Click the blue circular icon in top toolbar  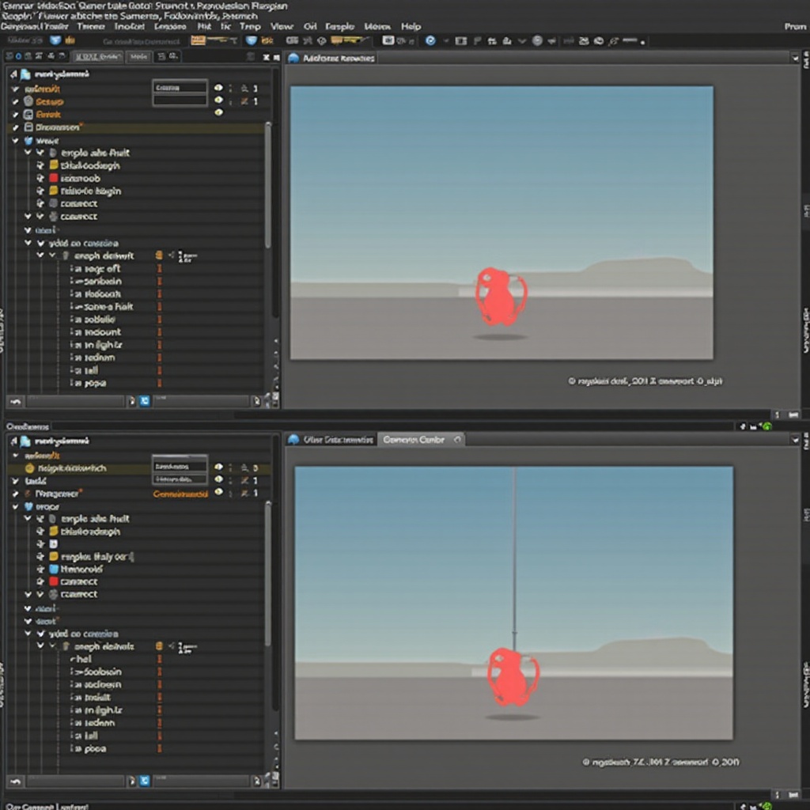coord(430,40)
